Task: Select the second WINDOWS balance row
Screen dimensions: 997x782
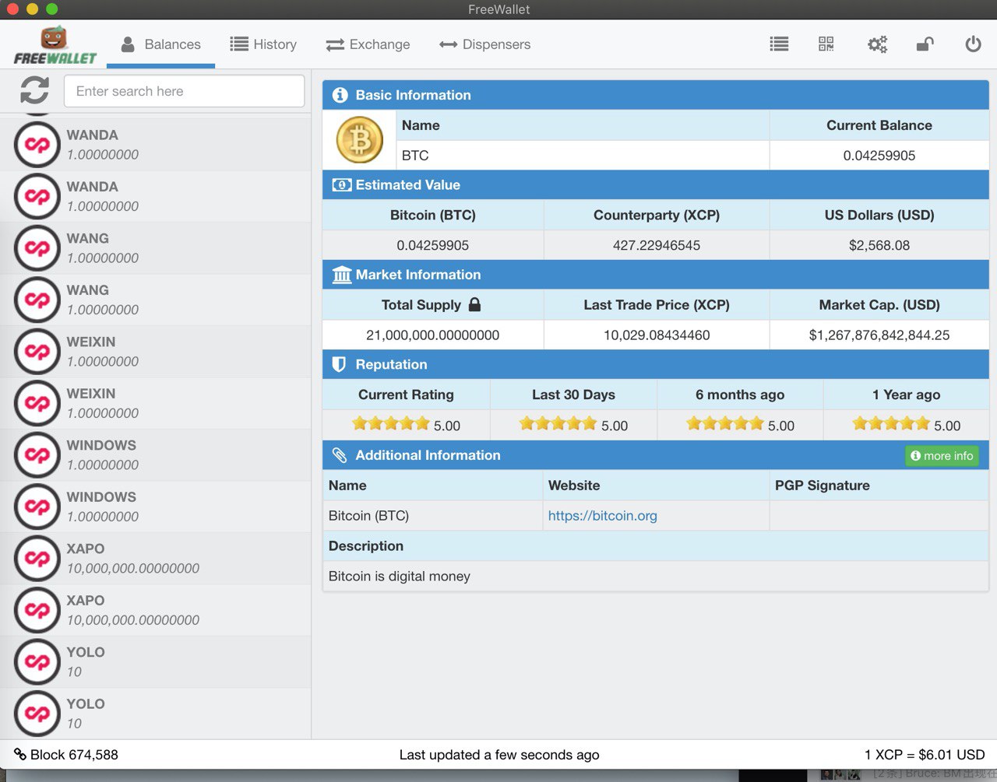Action: coord(156,507)
